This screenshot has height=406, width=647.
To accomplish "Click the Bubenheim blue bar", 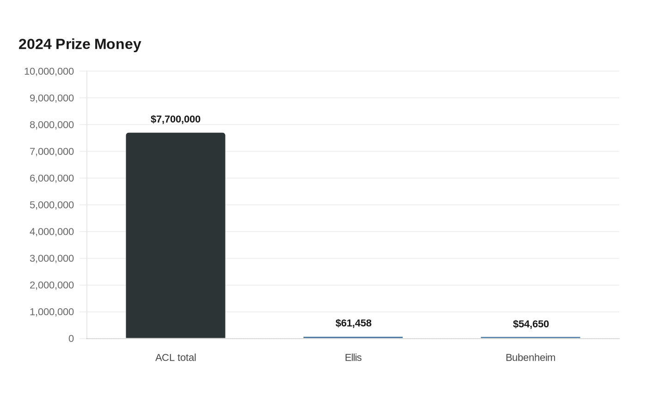I will (x=531, y=338).
